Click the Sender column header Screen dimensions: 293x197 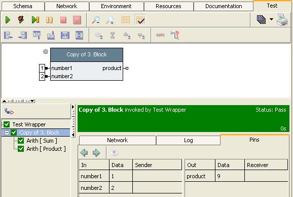tap(157, 165)
